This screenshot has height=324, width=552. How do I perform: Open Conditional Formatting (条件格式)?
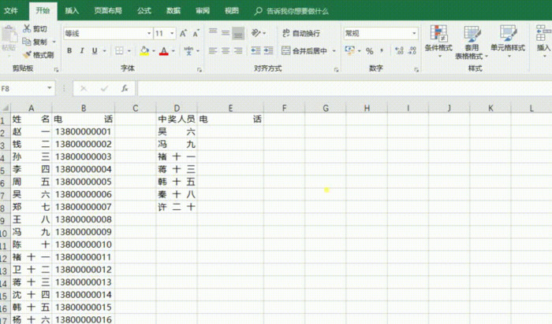click(438, 40)
